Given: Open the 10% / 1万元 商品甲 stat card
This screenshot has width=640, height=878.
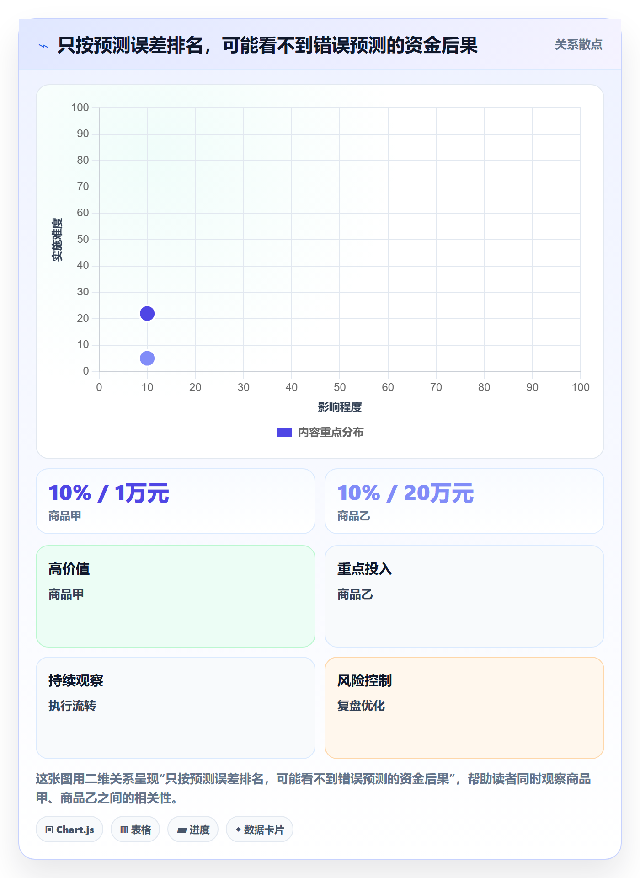Looking at the screenshot, I should pyautogui.click(x=176, y=501).
